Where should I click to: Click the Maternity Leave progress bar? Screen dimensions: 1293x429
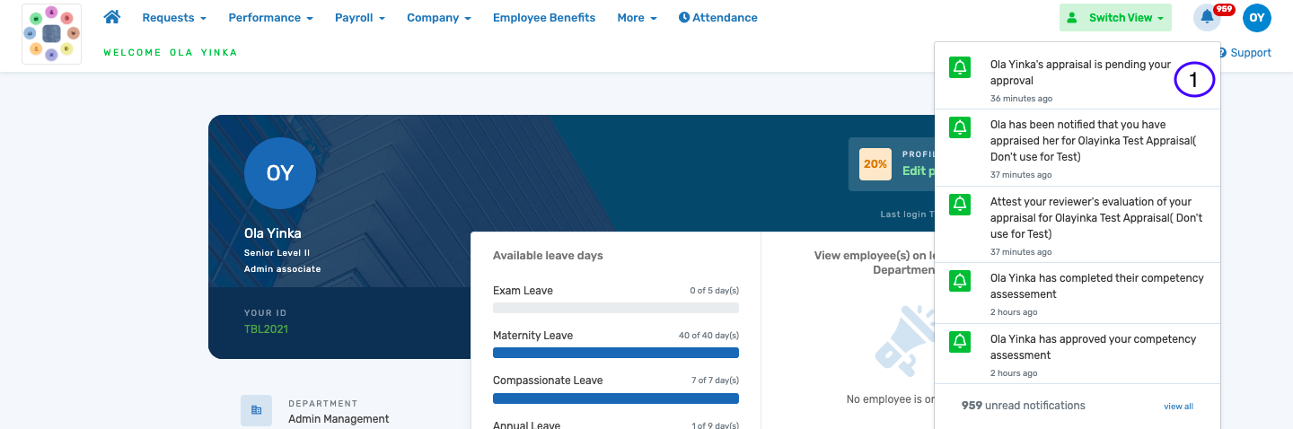coord(615,353)
